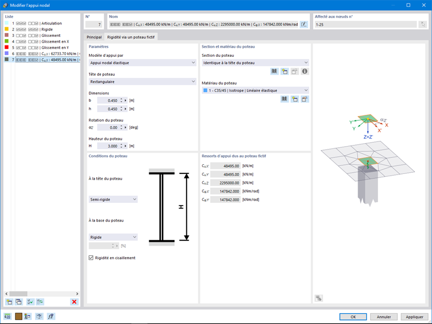The height and width of the screenshot is (324, 432).
Task: Click the pick nodes cursor icon
Action: (x=423, y=24)
